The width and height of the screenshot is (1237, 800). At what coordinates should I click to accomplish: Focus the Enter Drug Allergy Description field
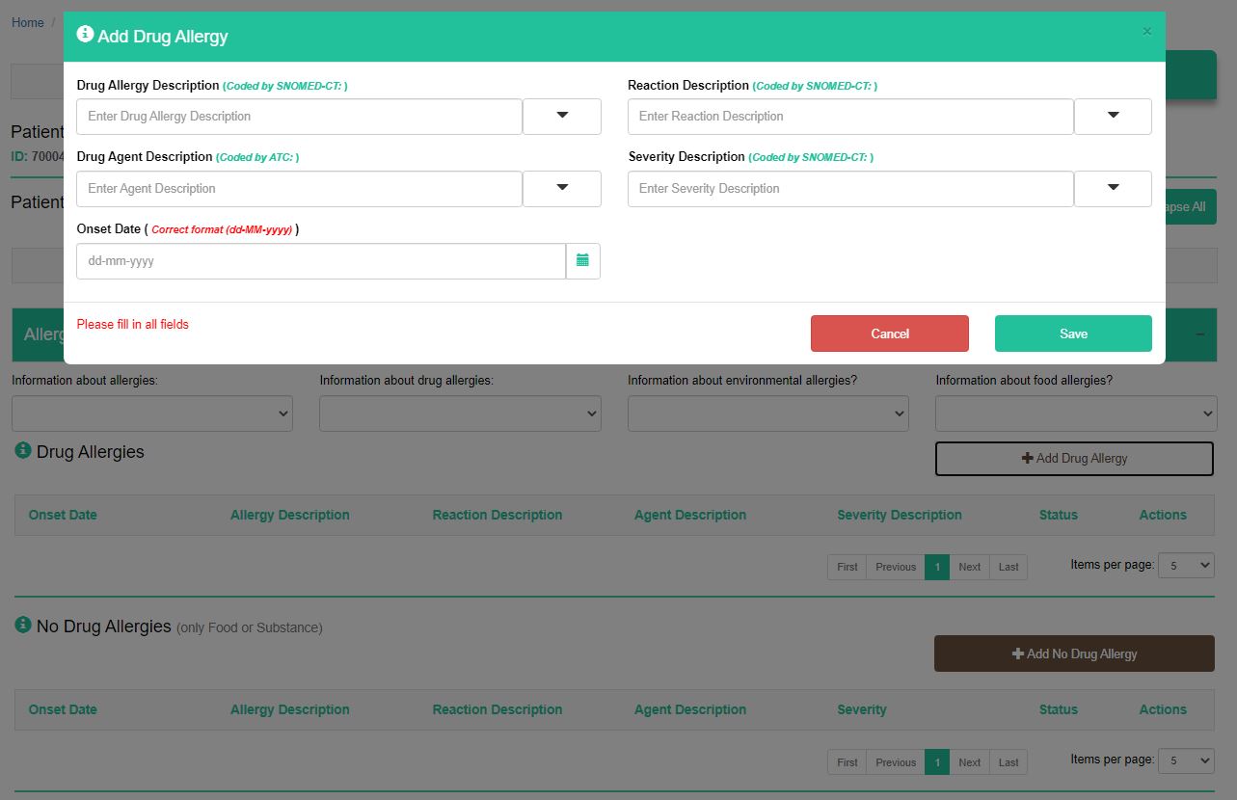coord(299,117)
